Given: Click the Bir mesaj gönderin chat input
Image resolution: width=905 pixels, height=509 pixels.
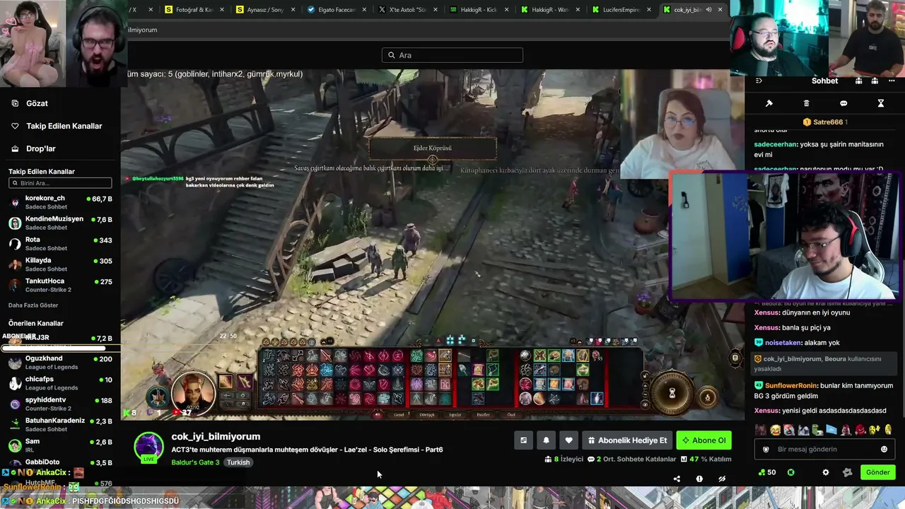Looking at the screenshot, I should [824, 449].
